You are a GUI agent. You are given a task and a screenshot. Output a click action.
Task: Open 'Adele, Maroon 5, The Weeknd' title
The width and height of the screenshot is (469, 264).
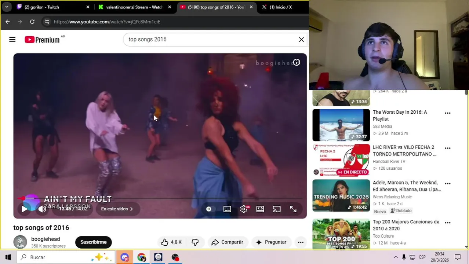[407, 186]
